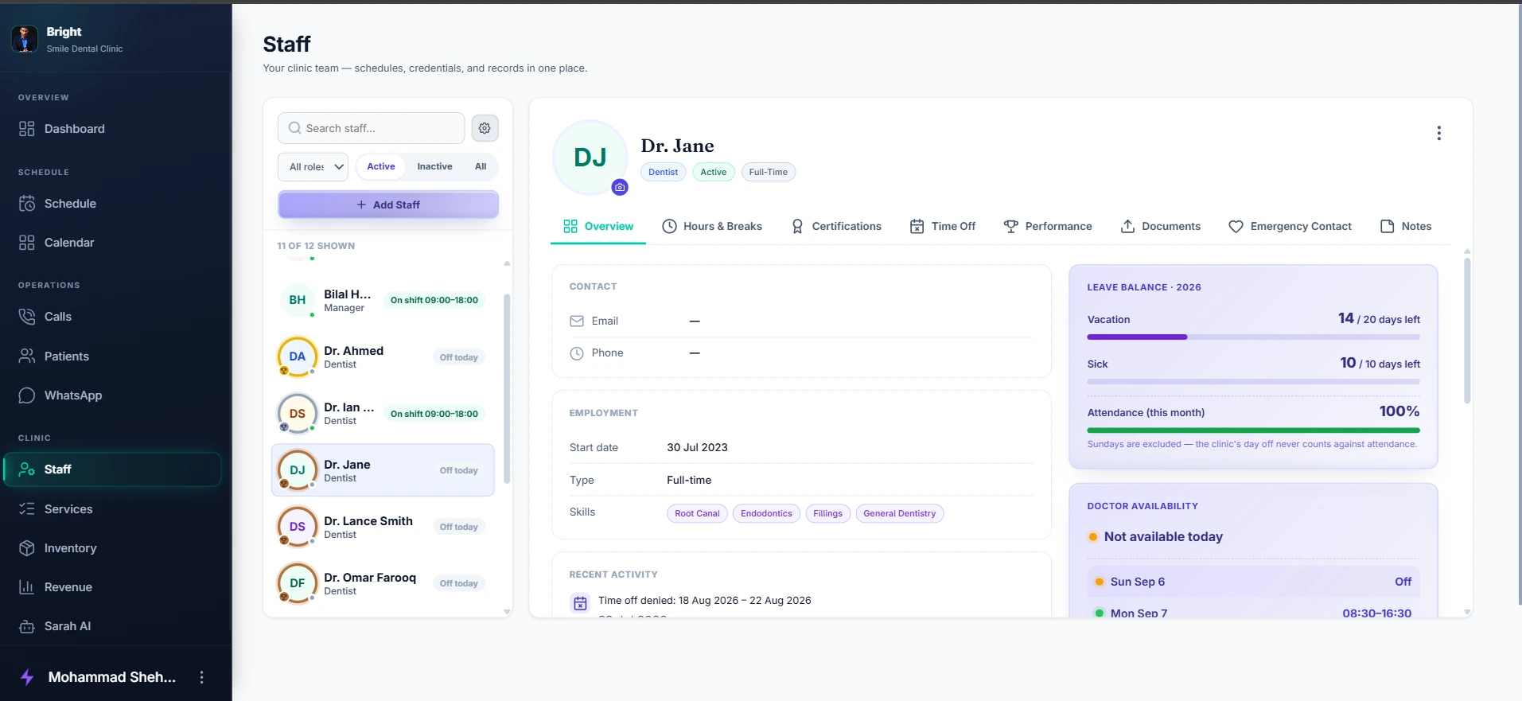
Task: Open the Documents tab
Action: pos(1161,227)
